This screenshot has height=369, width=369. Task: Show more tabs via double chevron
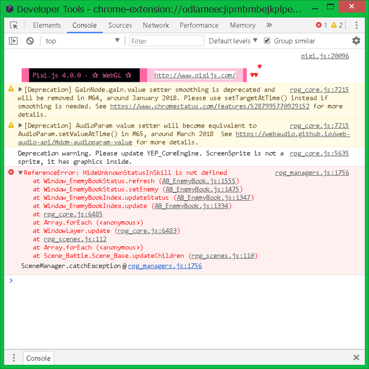point(269,25)
